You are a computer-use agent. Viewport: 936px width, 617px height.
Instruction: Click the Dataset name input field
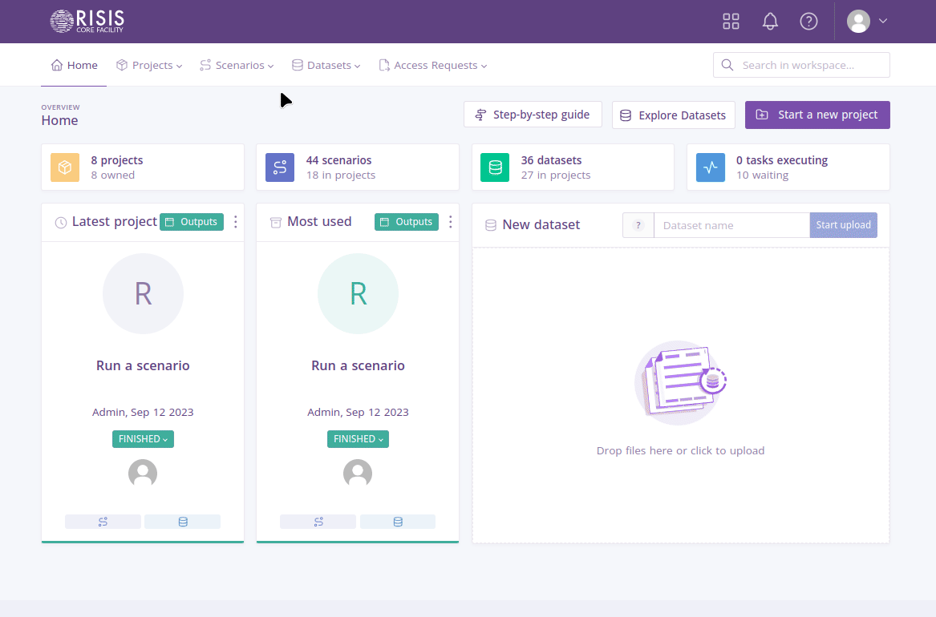click(x=731, y=225)
